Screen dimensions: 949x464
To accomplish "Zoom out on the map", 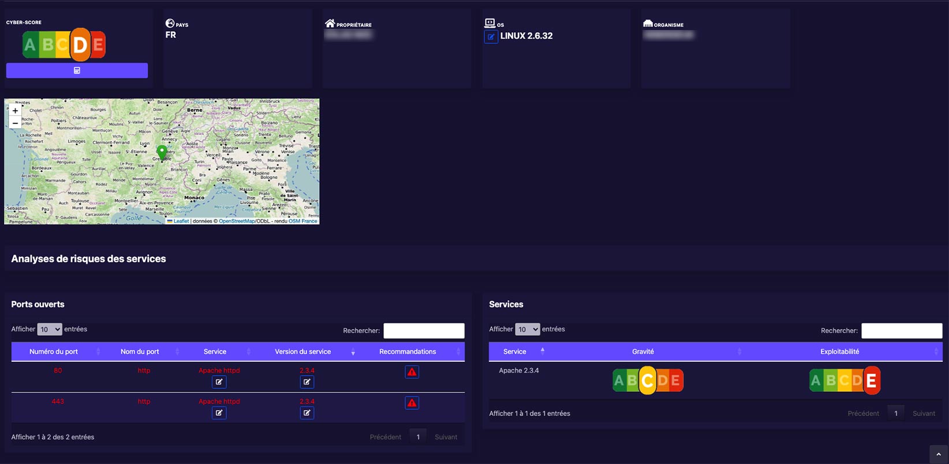I will click(x=15, y=123).
